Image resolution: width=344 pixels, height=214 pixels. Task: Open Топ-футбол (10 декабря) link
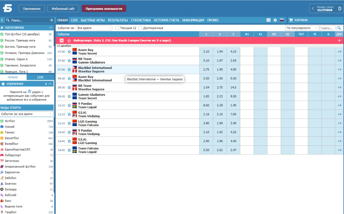(x=22, y=34)
